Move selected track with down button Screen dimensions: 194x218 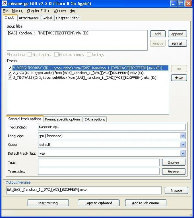tap(179, 78)
